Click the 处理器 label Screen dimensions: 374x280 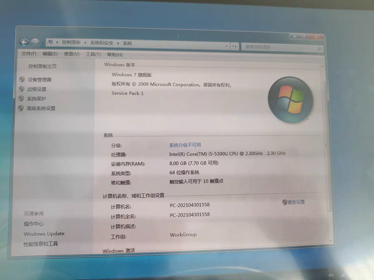coord(119,155)
